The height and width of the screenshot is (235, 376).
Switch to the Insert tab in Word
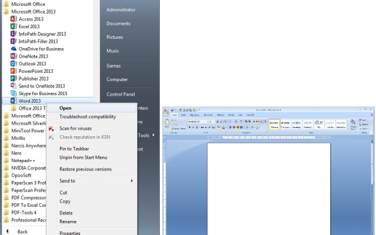pos(183,115)
